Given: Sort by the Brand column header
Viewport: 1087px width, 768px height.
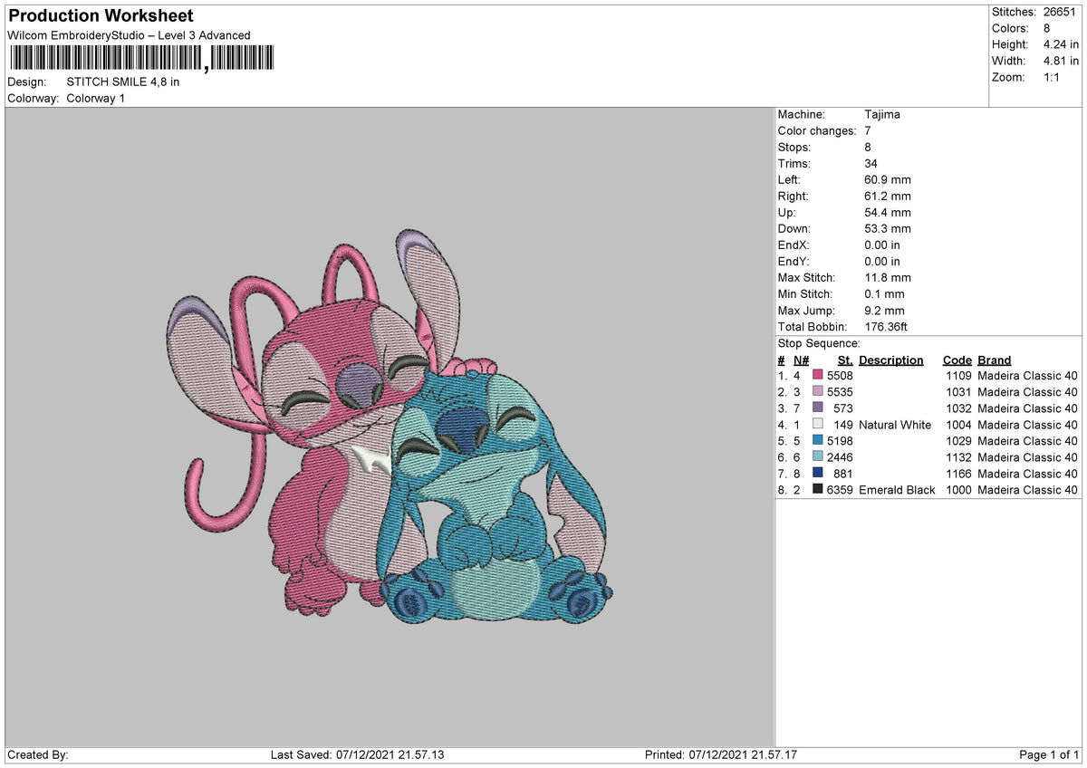Looking at the screenshot, I should coord(993,360).
